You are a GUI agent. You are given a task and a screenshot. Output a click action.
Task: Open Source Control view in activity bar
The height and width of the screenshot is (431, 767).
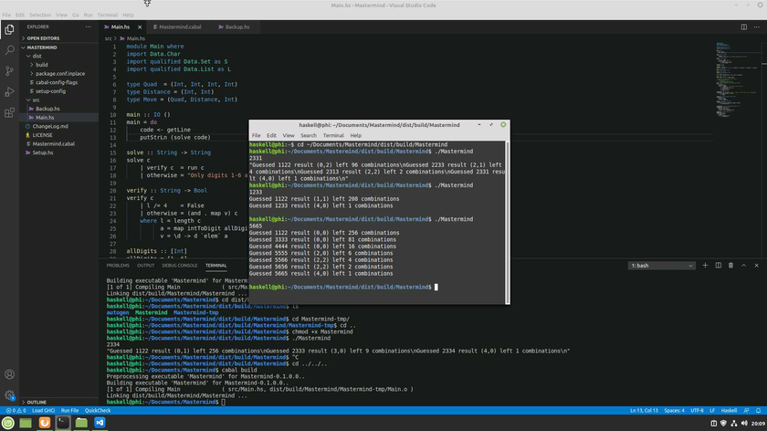coord(9,71)
